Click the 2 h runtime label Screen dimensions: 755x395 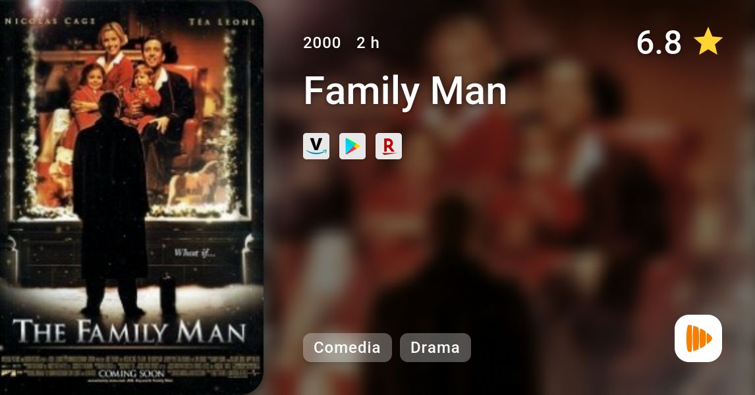point(368,43)
